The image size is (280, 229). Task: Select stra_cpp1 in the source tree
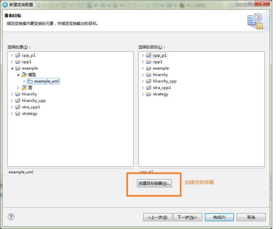coord(31,107)
